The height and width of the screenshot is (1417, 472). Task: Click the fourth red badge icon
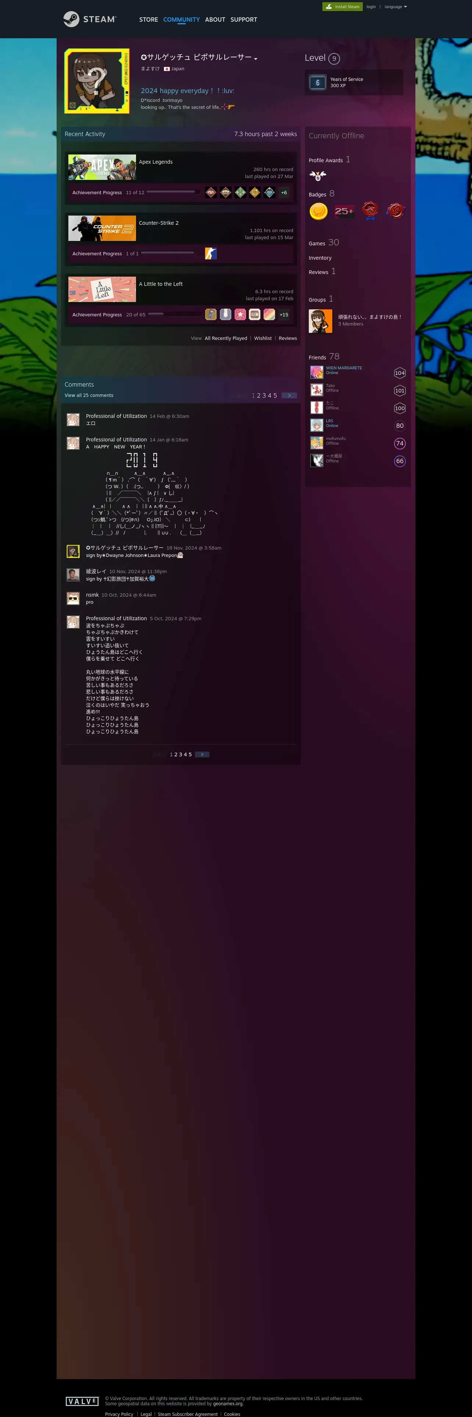click(396, 211)
